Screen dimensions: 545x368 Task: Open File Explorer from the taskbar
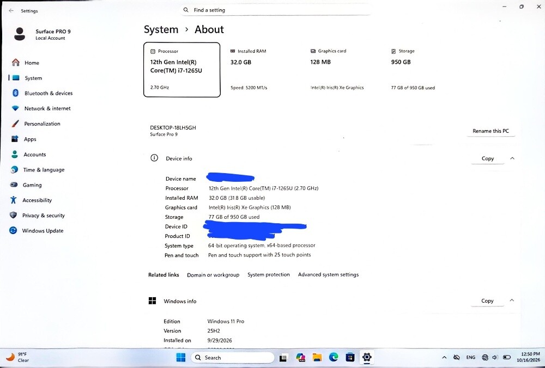(317, 358)
